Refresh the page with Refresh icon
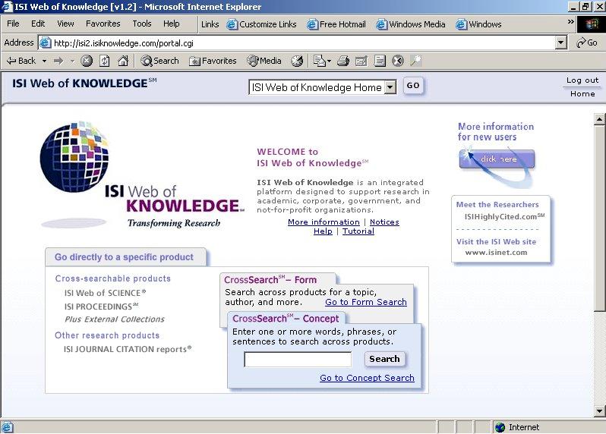The width and height of the screenshot is (606, 434). pyautogui.click(x=104, y=61)
